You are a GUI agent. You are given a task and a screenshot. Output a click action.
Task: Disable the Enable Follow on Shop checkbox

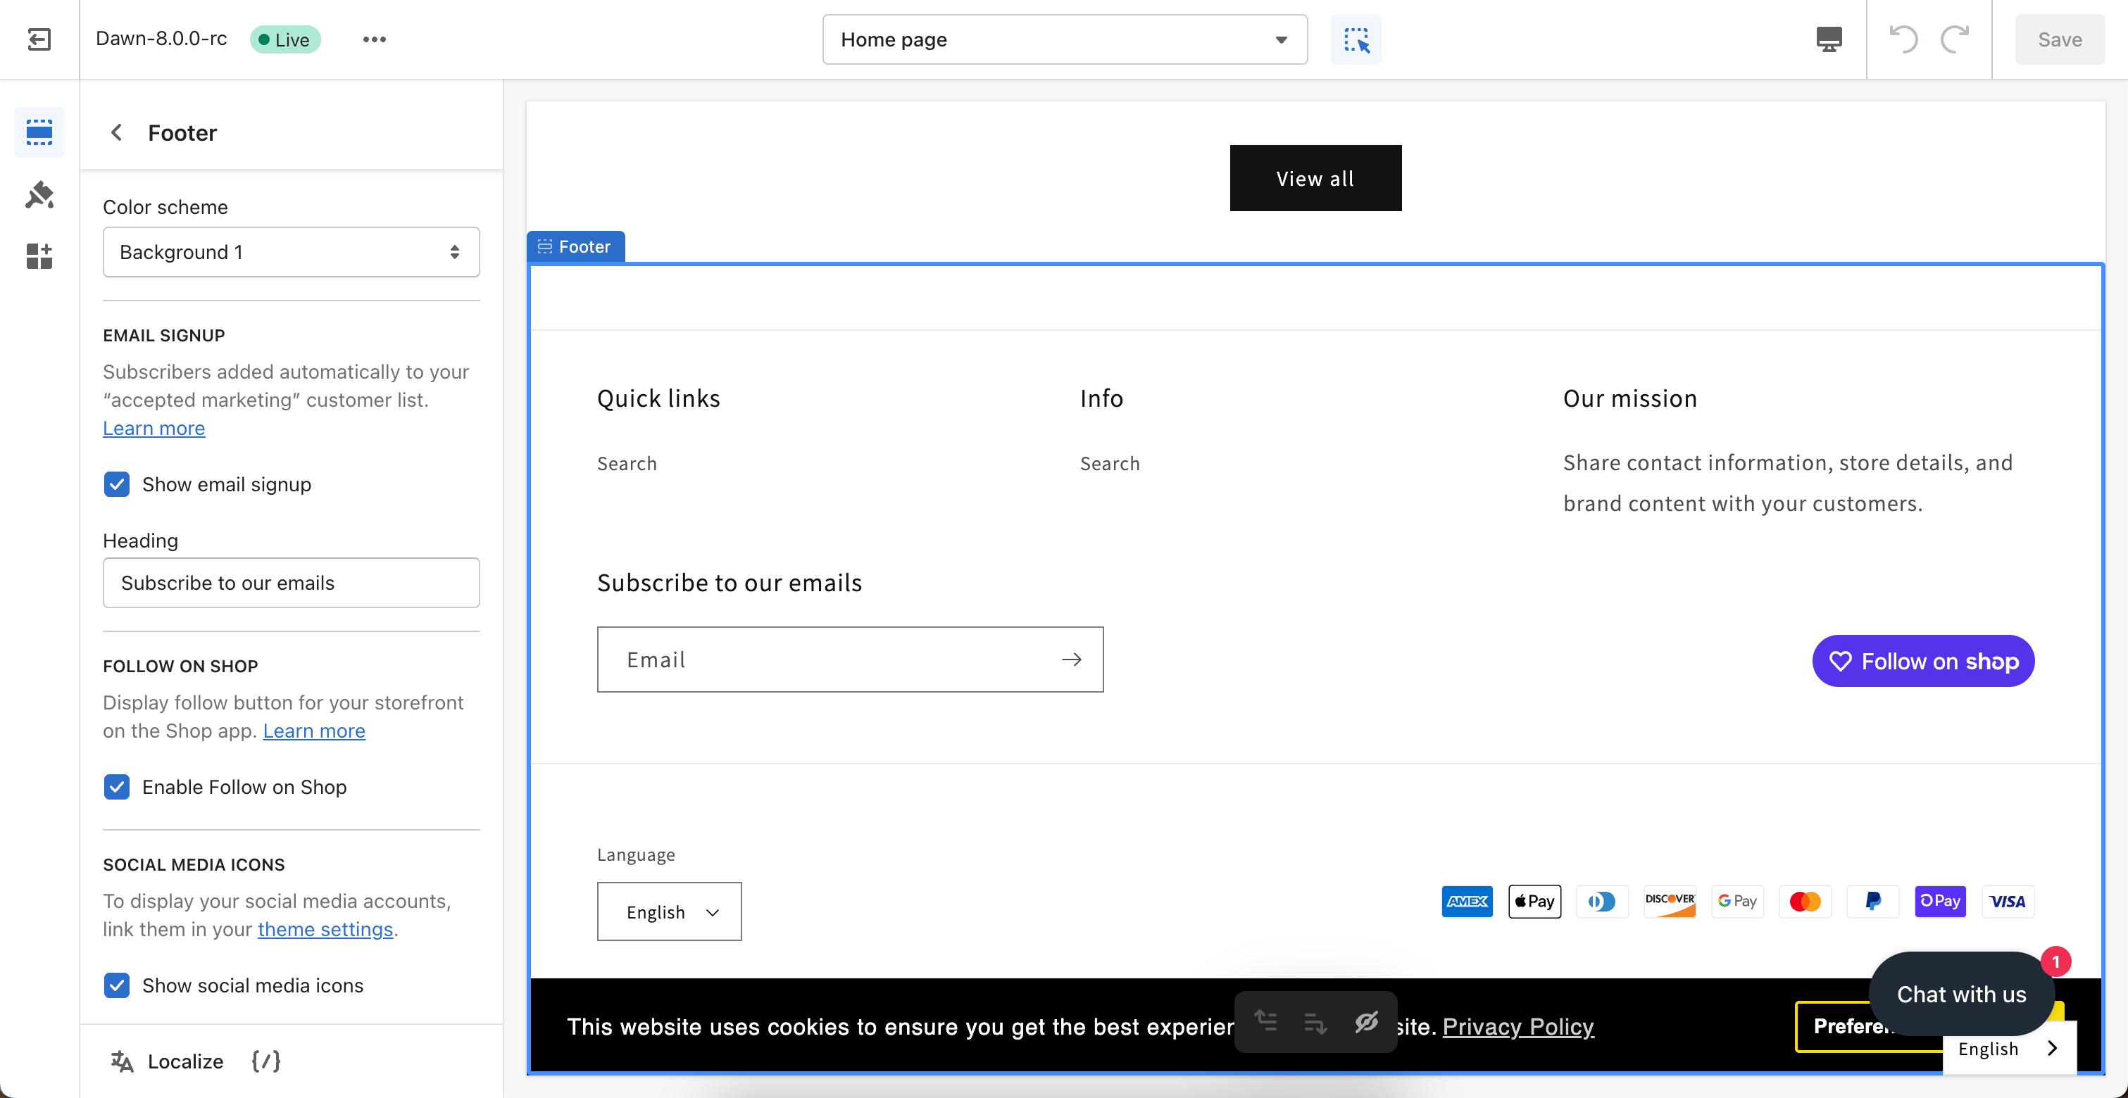[116, 785]
